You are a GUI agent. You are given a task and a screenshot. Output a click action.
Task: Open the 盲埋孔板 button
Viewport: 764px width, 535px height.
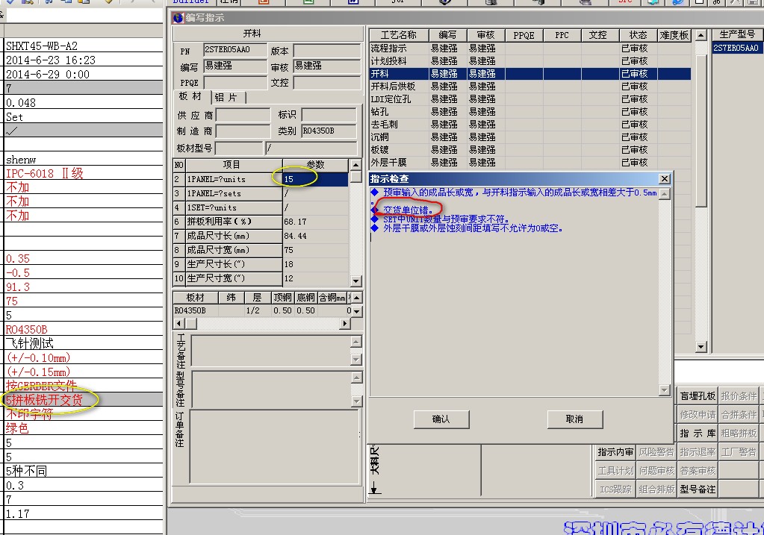(698, 396)
